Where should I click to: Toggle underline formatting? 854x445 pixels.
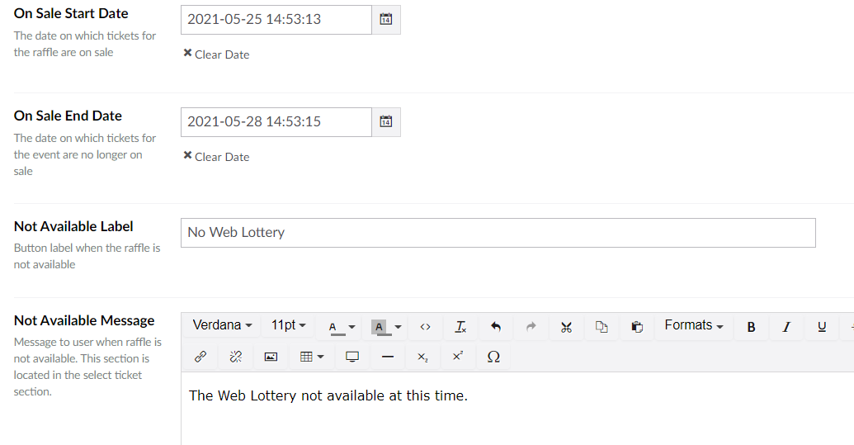822,327
